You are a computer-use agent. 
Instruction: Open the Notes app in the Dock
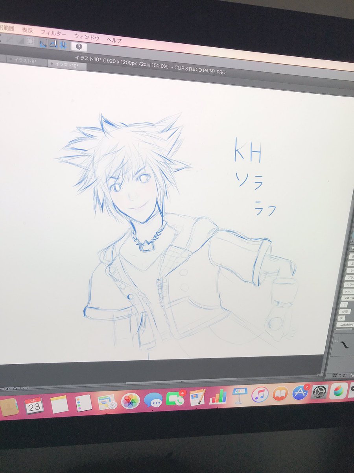[x=59, y=404]
